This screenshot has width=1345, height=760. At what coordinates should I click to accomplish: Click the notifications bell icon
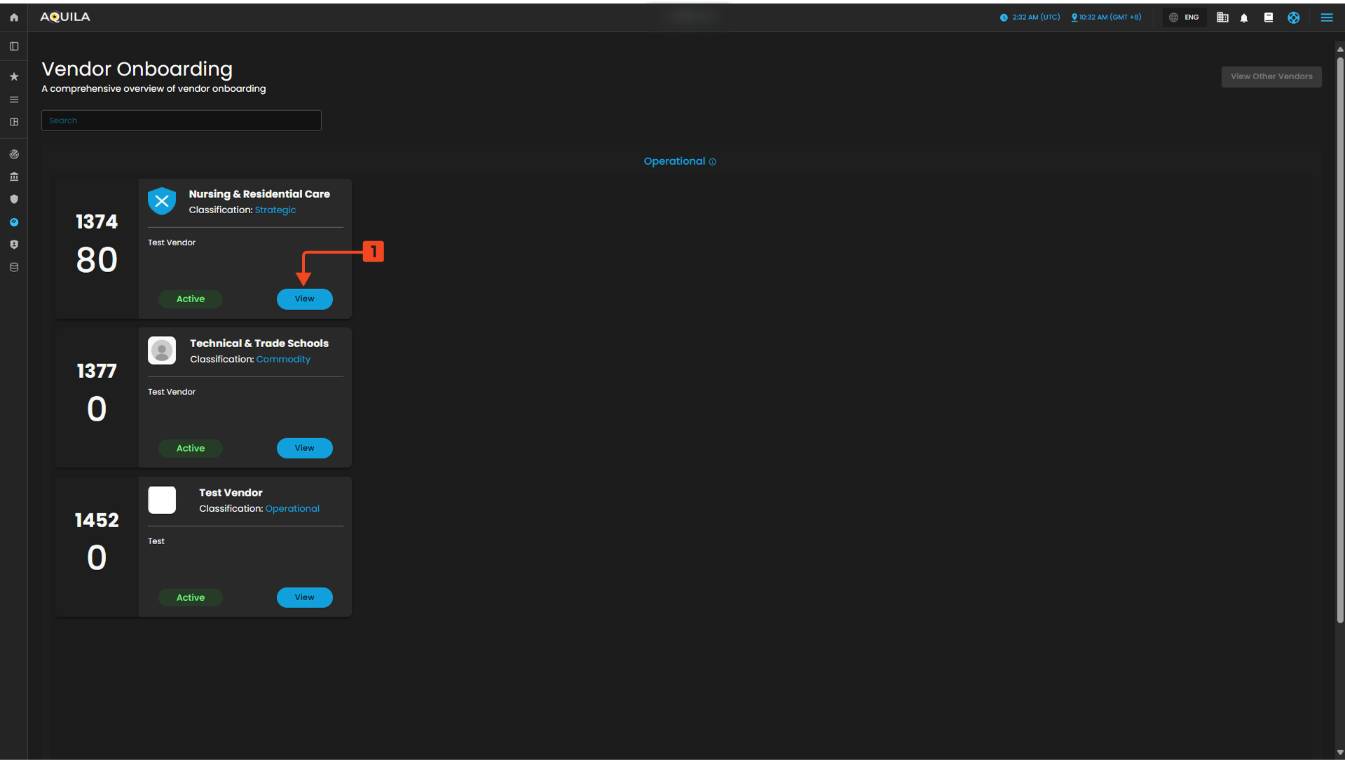[x=1244, y=18]
